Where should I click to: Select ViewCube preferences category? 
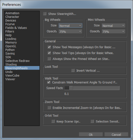(x=12, y=75)
